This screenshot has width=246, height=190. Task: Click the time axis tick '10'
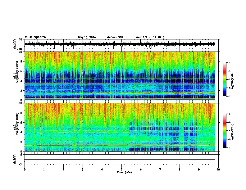218,170
